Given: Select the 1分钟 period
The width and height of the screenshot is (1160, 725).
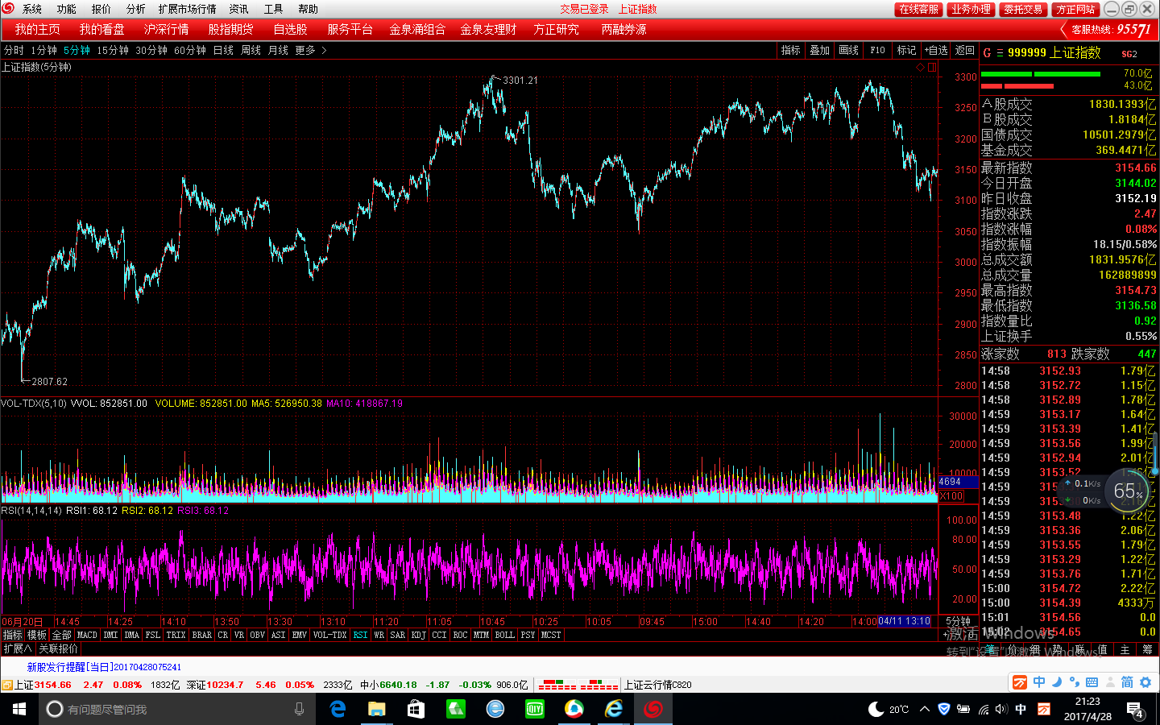Looking at the screenshot, I should click(x=44, y=50).
